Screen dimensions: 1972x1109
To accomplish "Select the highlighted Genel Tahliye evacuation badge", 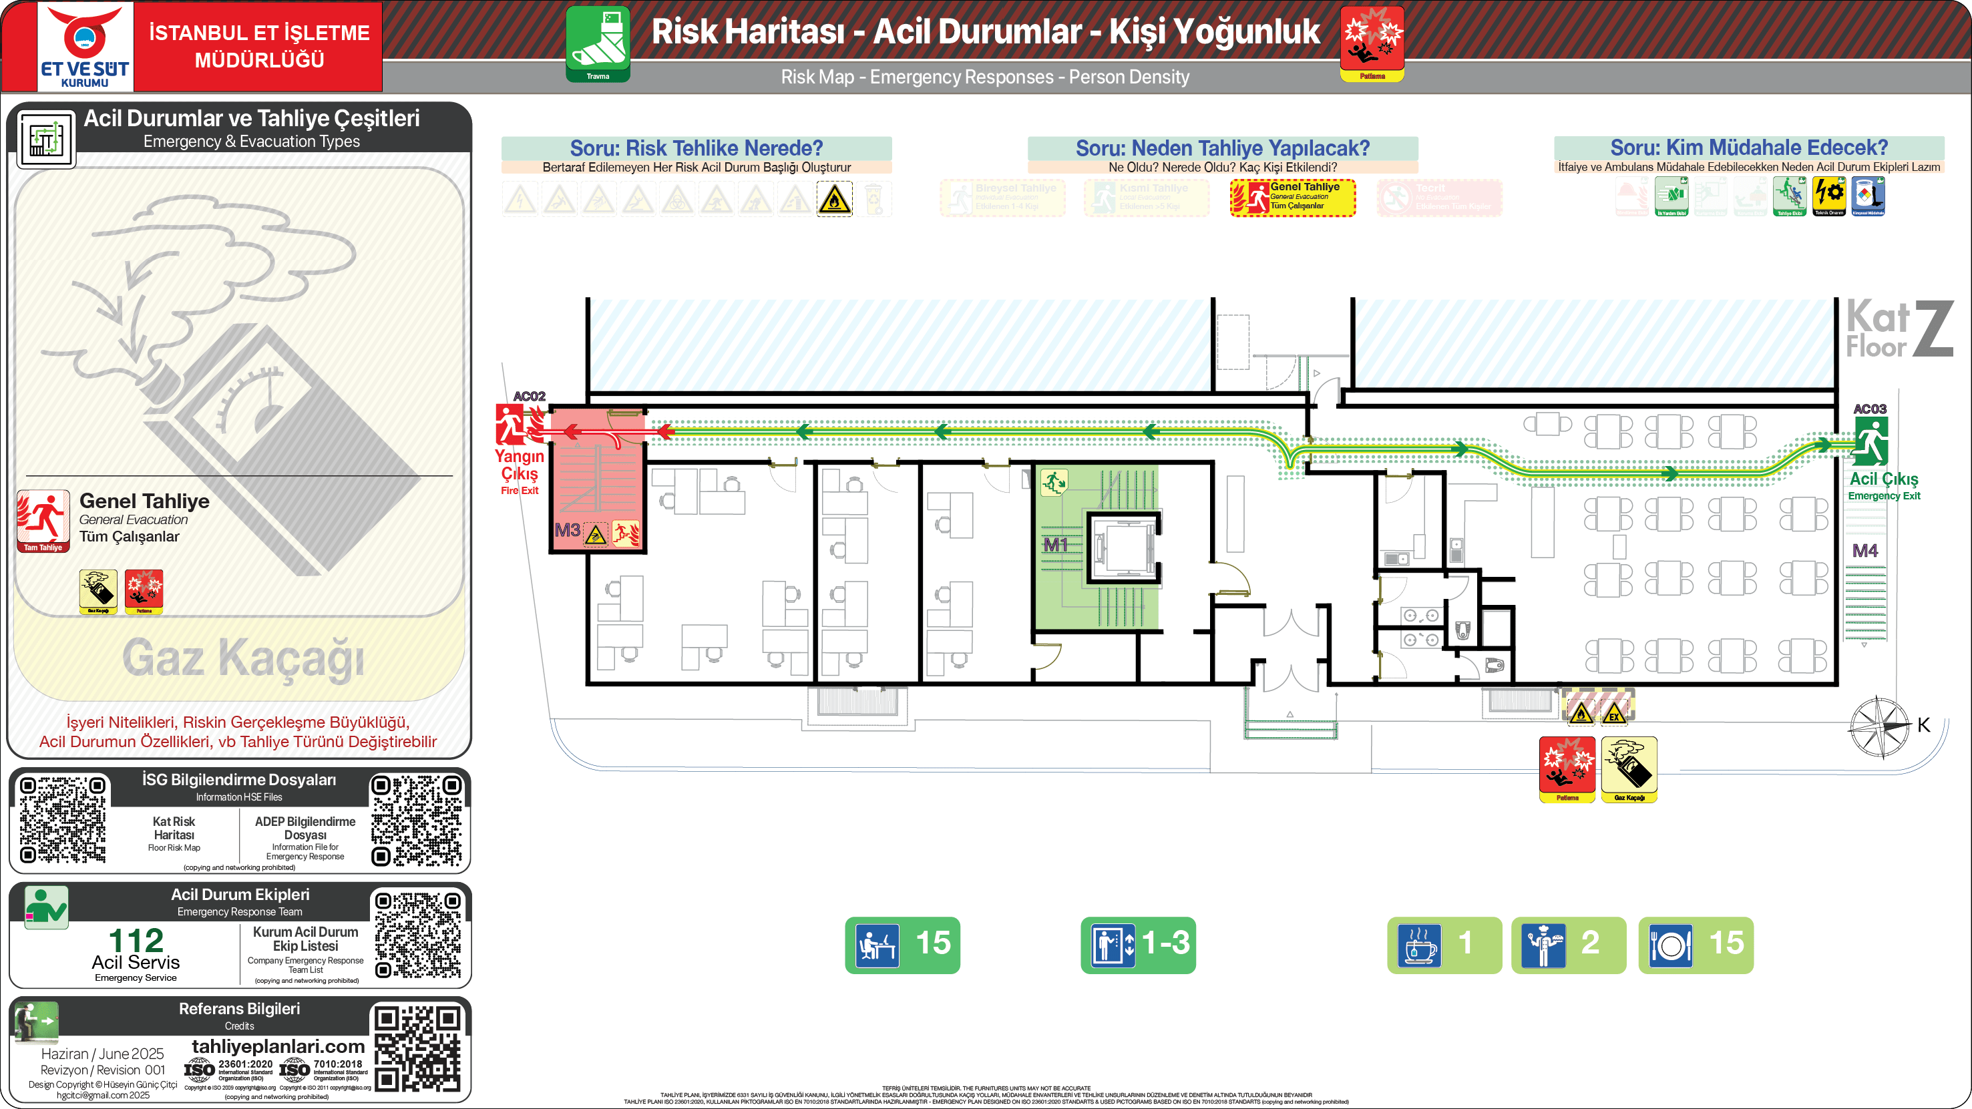I will click(x=1292, y=198).
